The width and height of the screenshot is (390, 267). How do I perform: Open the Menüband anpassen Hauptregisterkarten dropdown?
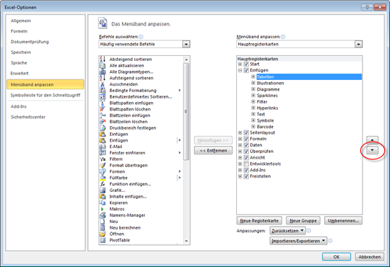coord(358,44)
